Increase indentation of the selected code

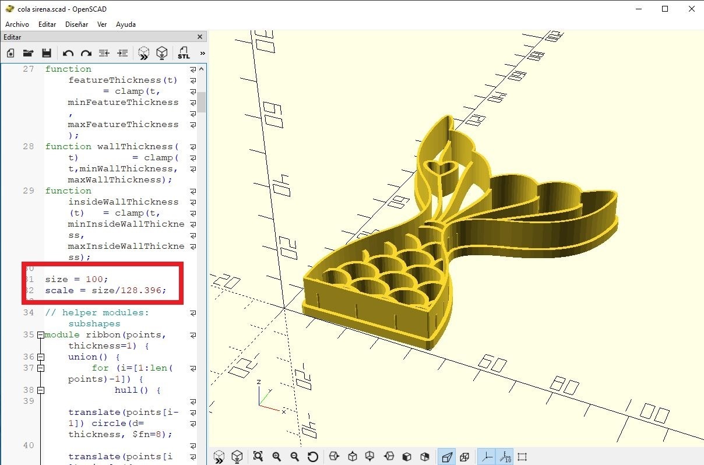tap(122, 53)
